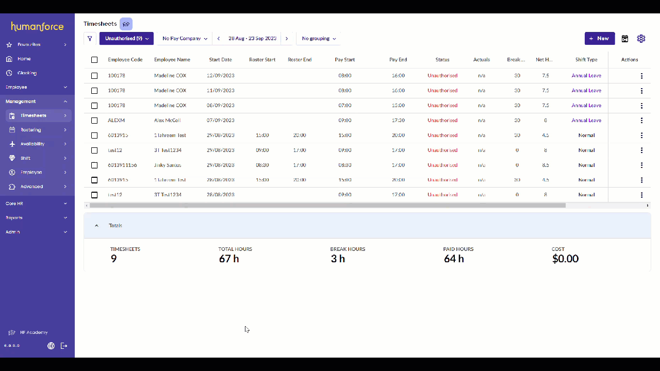
Task: Click the calendar icon beside New
Action: [x=625, y=39]
